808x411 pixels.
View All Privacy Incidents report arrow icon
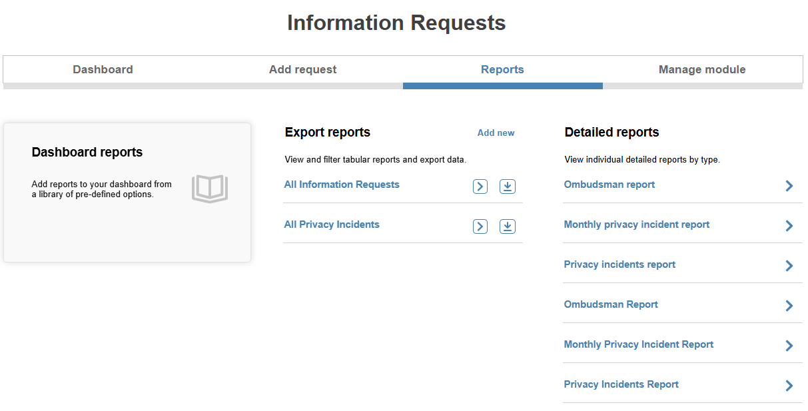point(480,226)
